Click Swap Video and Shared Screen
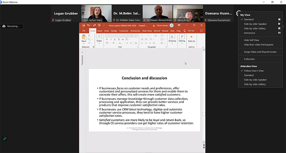Viewport: 286px width, 153px height. click(260, 52)
